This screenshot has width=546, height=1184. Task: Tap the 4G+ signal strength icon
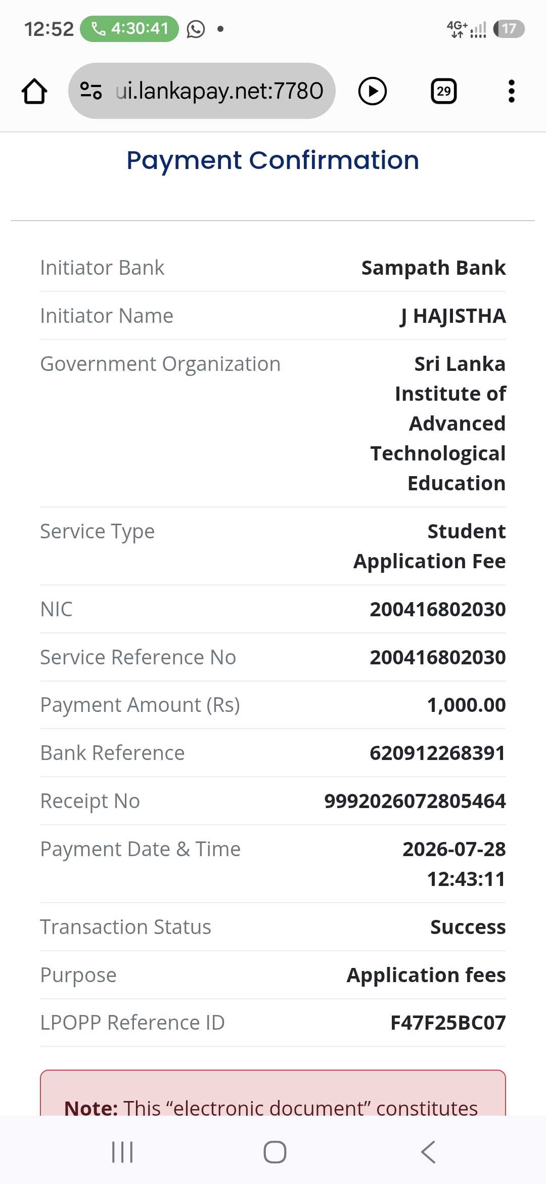click(466, 29)
